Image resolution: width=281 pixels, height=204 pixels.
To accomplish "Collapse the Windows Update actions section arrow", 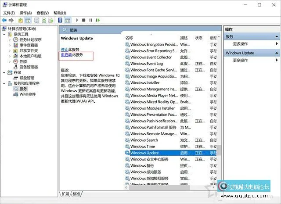I will click(277, 53).
